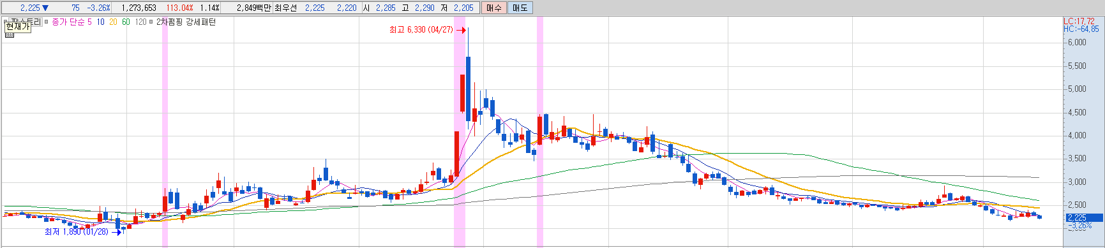Click the 6,000 price axis label
Viewport: 1105px width, 248px height.
pyautogui.click(x=1077, y=43)
